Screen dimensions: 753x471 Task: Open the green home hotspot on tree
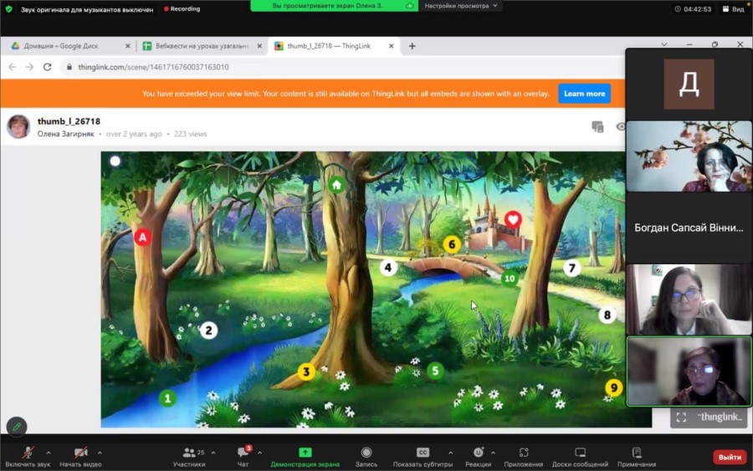pos(336,185)
